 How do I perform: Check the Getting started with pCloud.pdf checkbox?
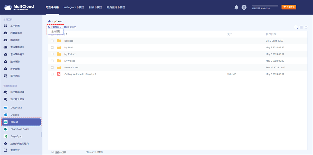pyautogui.click(x=52, y=74)
